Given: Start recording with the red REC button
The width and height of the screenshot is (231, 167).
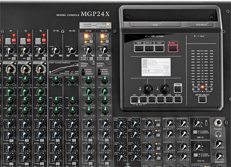Looking at the screenshot, I should tap(173, 48).
